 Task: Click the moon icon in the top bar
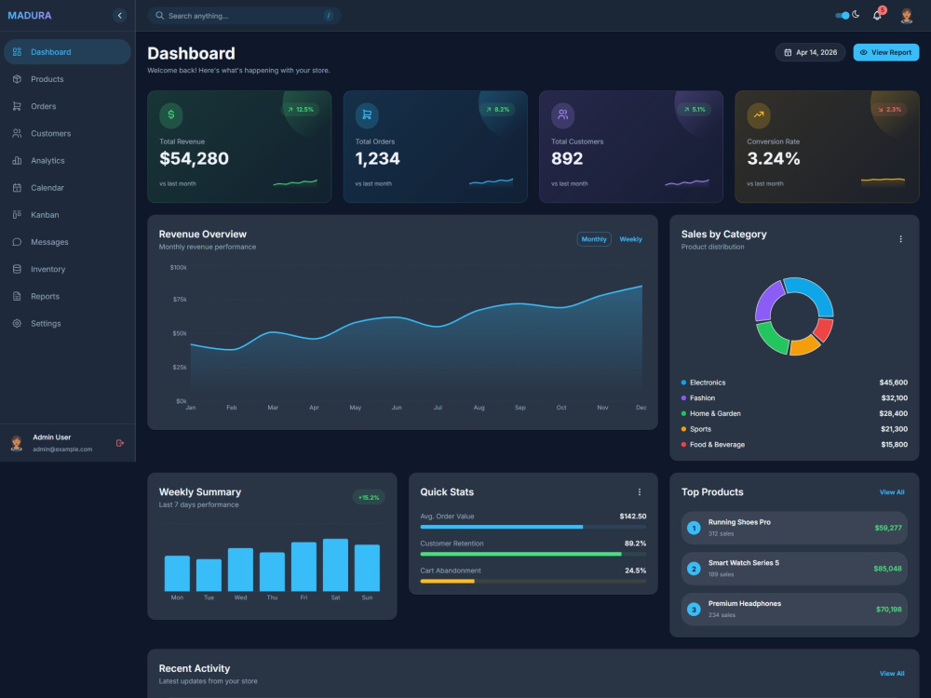coord(856,14)
